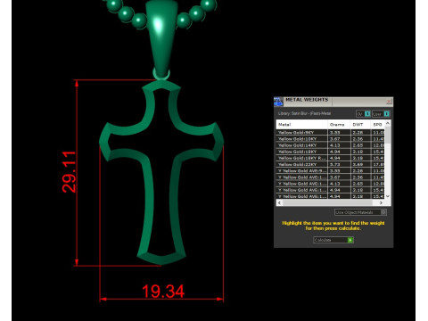
Task: Toggle Use Object Materials option
Action: click(360, 212)
